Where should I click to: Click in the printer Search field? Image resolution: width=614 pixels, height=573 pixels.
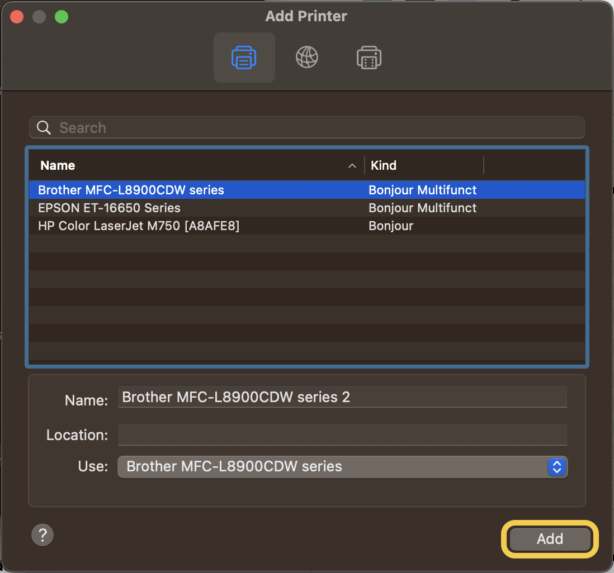tap(306, 127)
